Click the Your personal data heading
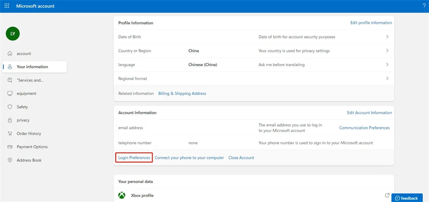Viewport: 429px width, 202px height. 136,181
